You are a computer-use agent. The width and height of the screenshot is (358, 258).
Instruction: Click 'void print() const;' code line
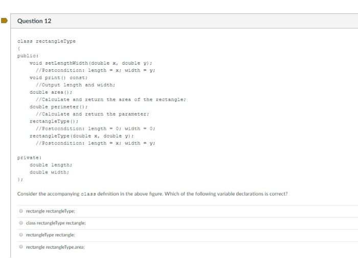tap(58, 78)
